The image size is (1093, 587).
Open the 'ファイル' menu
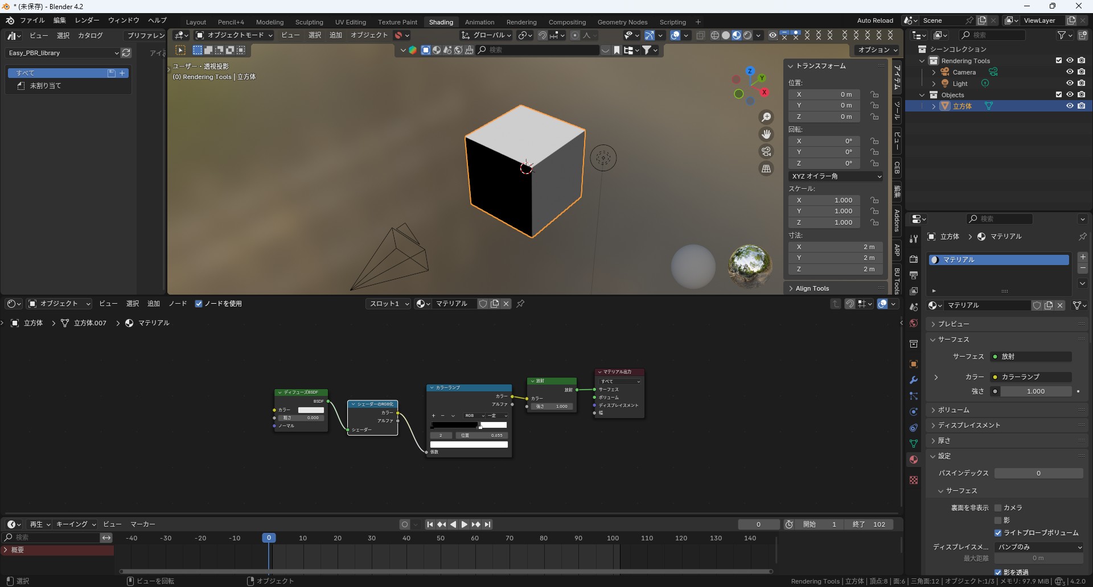click(x=32, y=20)
